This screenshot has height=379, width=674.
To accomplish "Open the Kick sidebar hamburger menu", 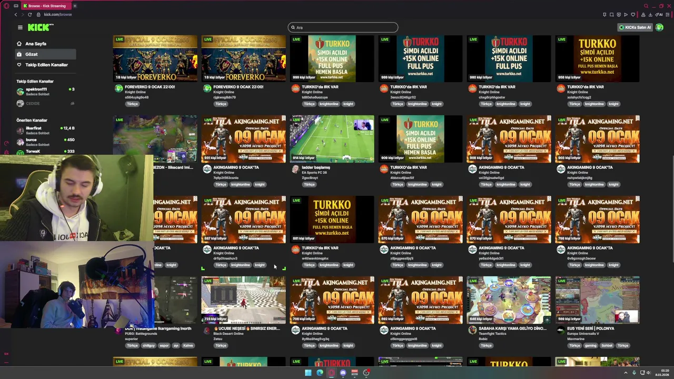I will click(20, 27).
